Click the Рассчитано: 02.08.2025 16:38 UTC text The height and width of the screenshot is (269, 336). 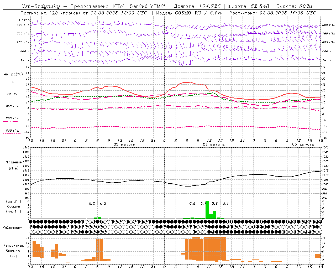click(x=272, y=13)
